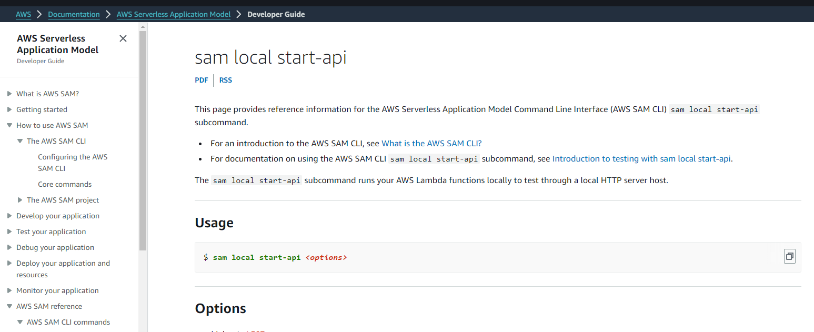This screenshot has height=332, width=814.
Task: Open 'Debug your application' sidebar item
Action: (x=55, y=247)
